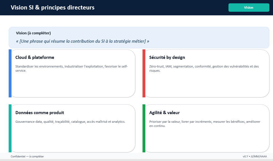The height and width of the screenshot is (161, 273).
Task: Select the 'Sécurité by design' heading
Action: [167, 57]
